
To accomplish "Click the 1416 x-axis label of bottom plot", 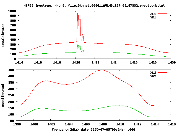I will 172,124.
